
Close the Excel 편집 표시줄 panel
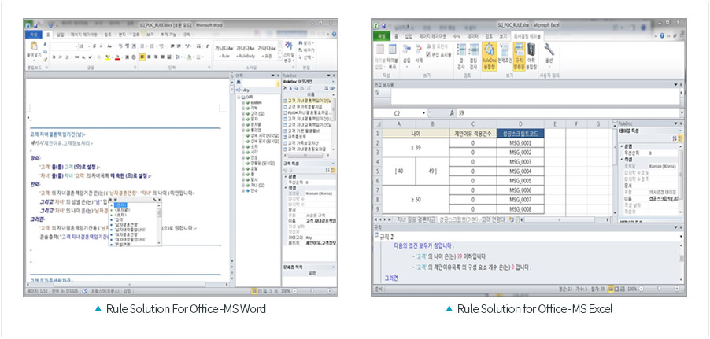682,84
